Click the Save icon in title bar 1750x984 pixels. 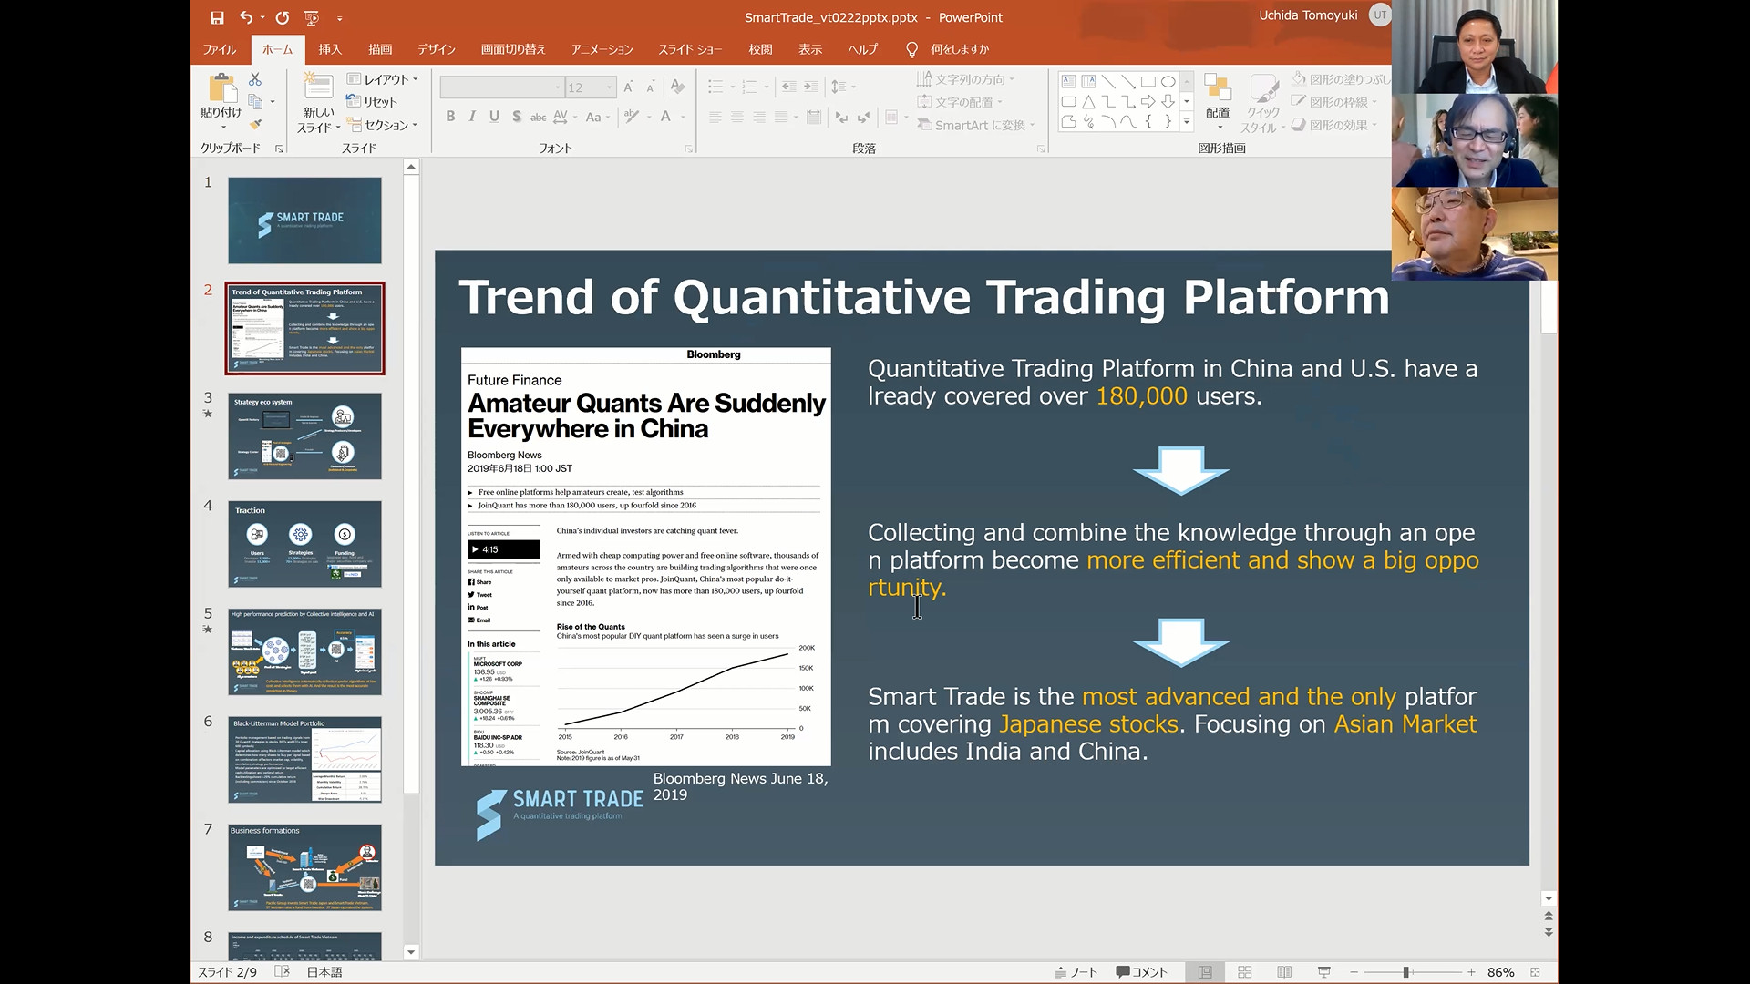click(x=217, y=17)
